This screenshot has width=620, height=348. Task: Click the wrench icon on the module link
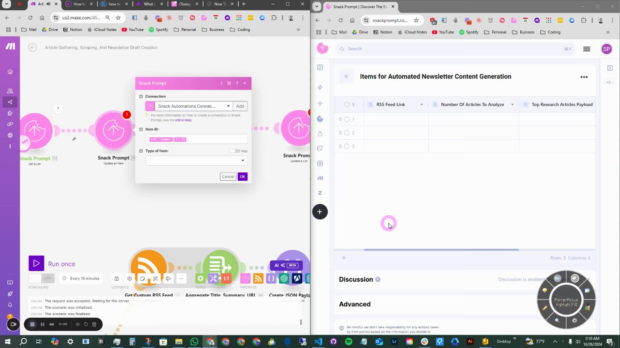coord(74,139)
